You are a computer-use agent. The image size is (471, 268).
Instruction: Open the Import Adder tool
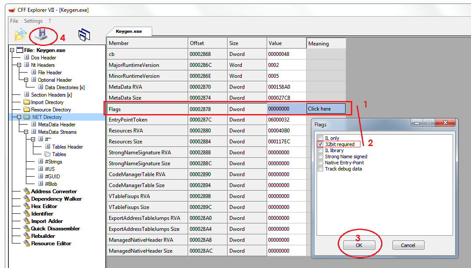click(x=47, y=221)
